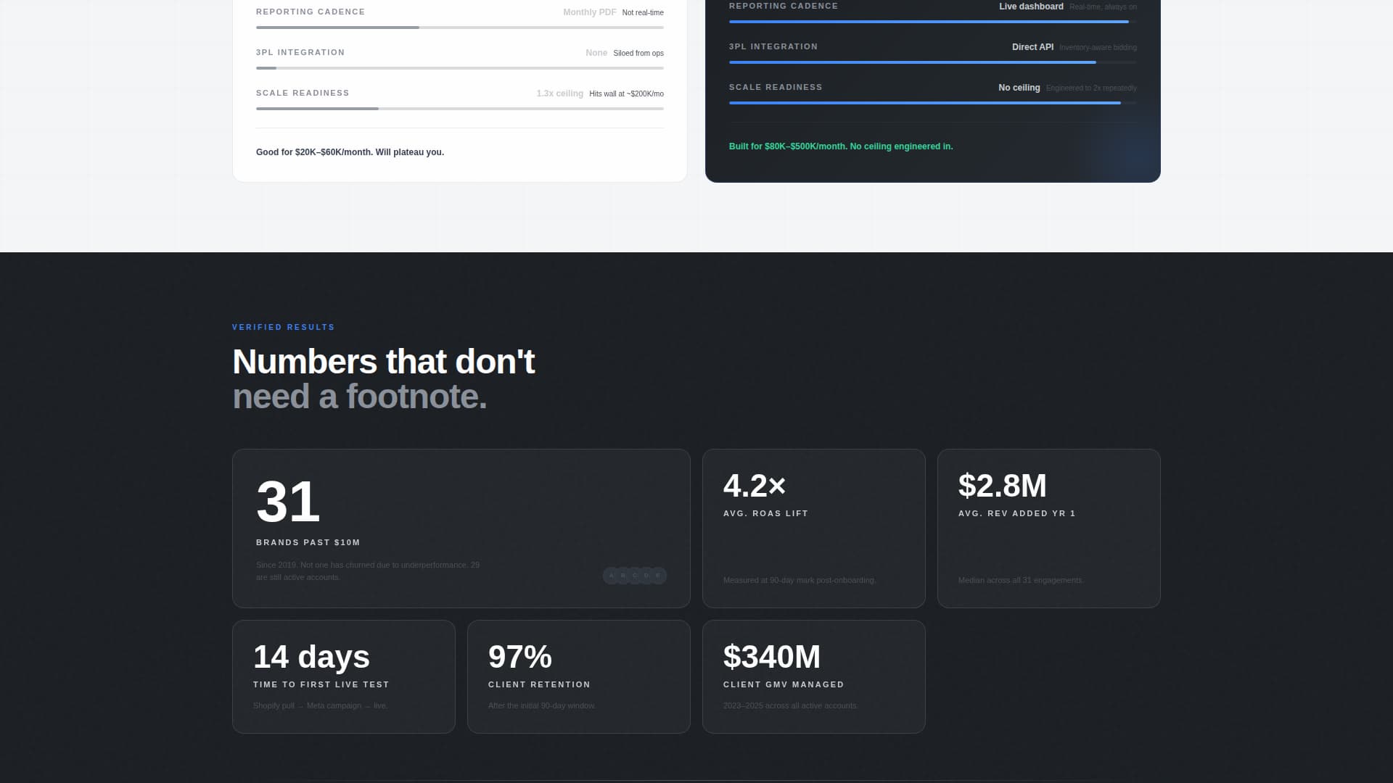Click the green 'Built for $80K–$500K/month' text

click(x=841, y=146)
